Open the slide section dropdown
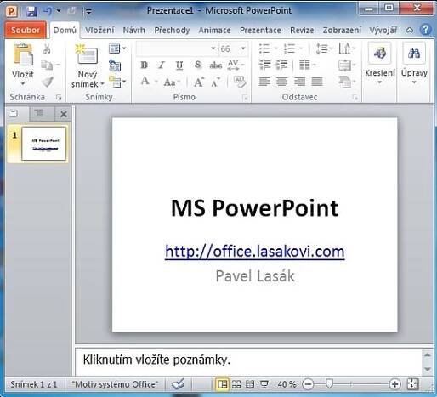Image resolution: width=437 pixels, height=397 pixels. click(x=117, y=82)
